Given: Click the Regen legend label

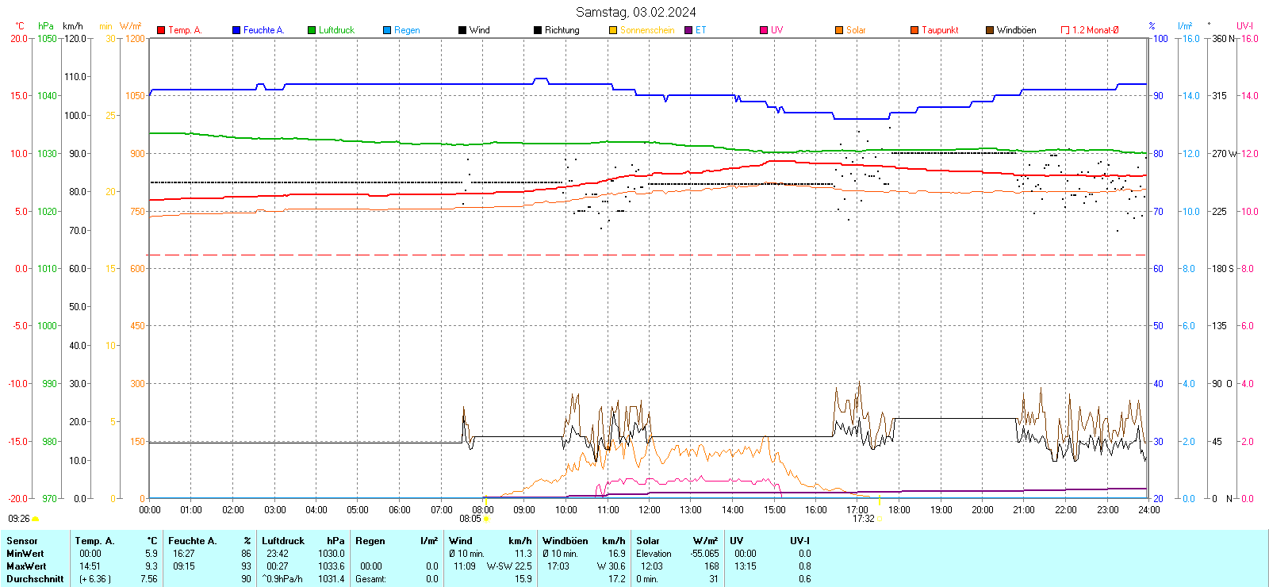Looking at the screenshot, I should click(407, 30).
